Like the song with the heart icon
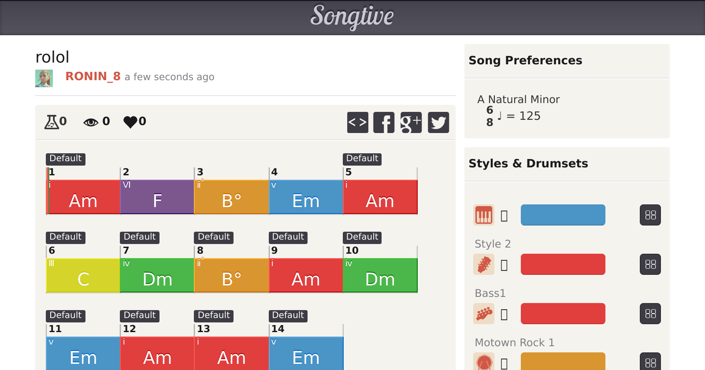 click(130, 122)
